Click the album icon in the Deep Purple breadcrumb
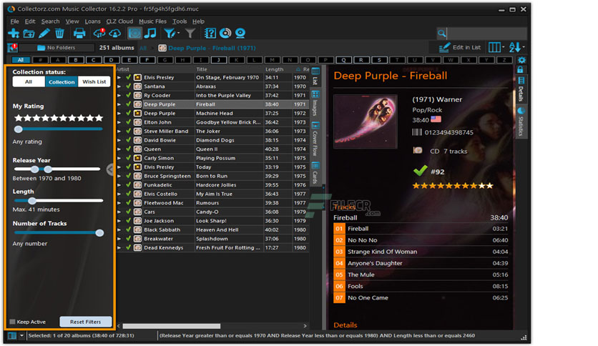This screenshot has width=598, height=346. pos(162,48)
